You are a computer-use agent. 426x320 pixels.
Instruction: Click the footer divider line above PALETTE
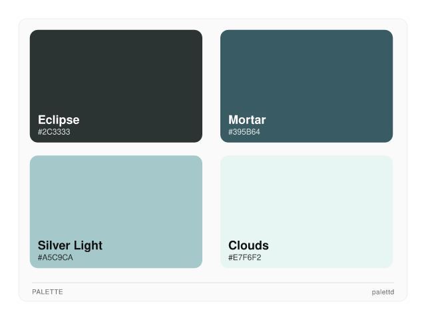pyautogui.click(x=213, y=283)
